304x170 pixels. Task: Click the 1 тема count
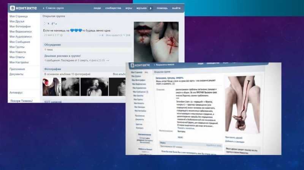tap(49, 50)
